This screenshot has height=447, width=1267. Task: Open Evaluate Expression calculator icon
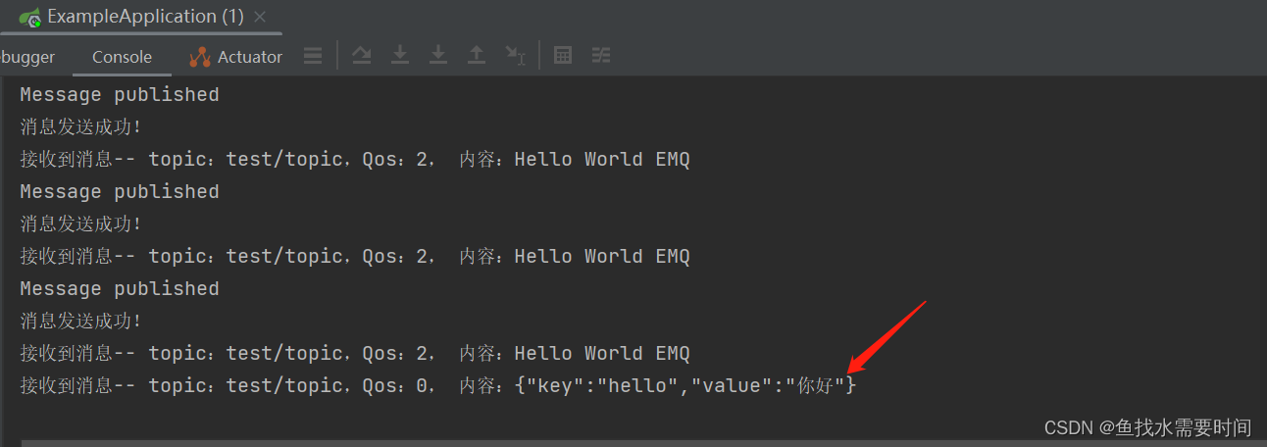pos(563,56)
